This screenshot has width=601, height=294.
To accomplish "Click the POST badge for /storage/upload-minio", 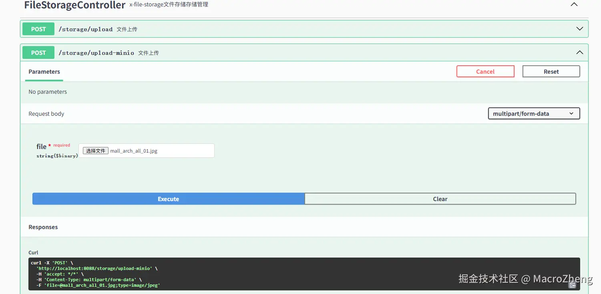I will [38, 52].
